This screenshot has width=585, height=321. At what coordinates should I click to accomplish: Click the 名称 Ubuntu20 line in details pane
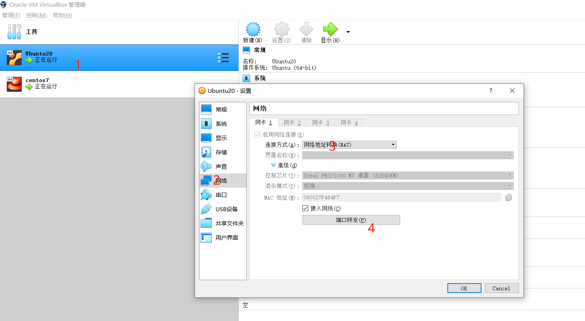pyautogui.click(x=269, y=61)
